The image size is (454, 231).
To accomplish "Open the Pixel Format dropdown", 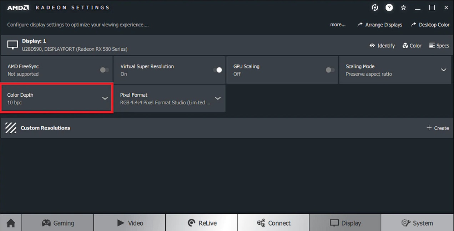I will [x=170, y=98].
